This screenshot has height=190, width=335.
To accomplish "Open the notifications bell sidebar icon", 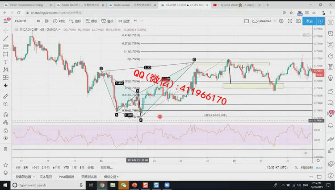I will (x=331, y=125).
